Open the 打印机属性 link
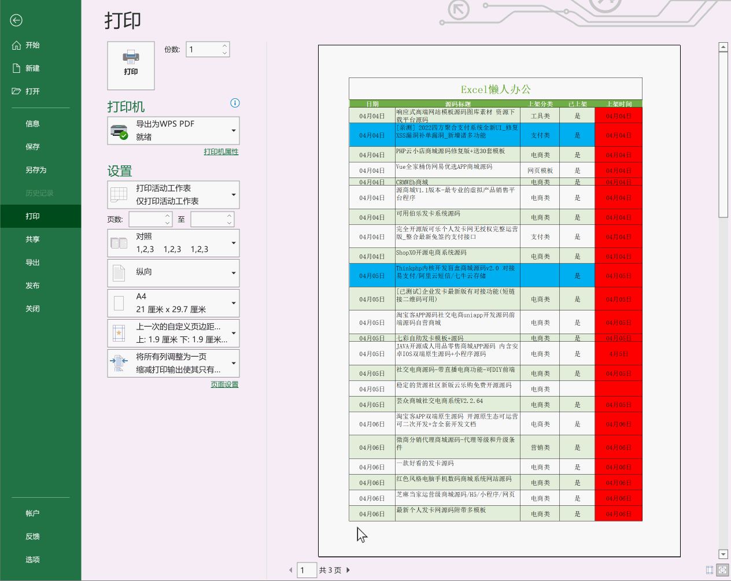 tap(221, 151)
